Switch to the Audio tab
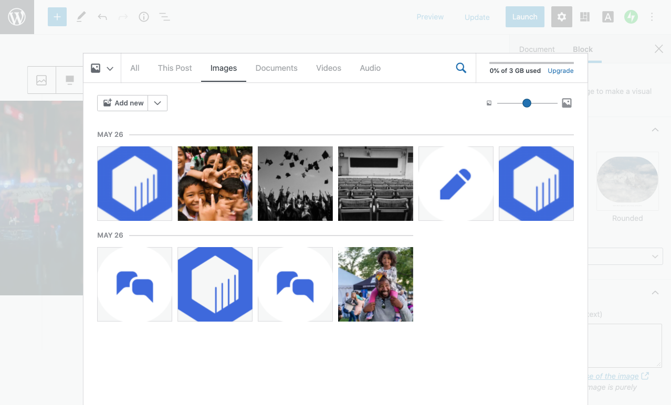671x405 pixels. point(370,68)
